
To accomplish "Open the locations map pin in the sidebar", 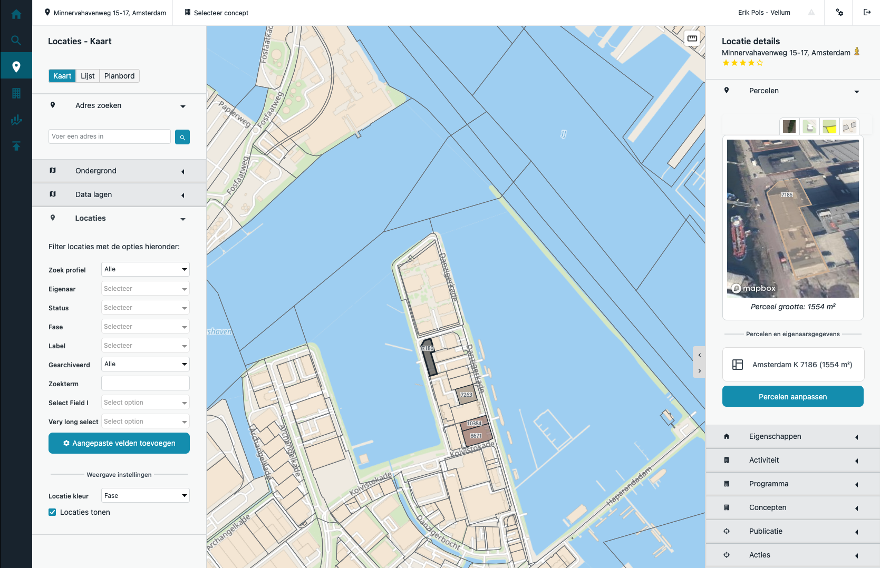I will pos(16,66).
